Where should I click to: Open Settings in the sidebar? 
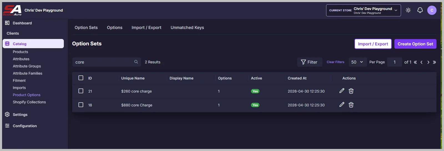[20, 114]
